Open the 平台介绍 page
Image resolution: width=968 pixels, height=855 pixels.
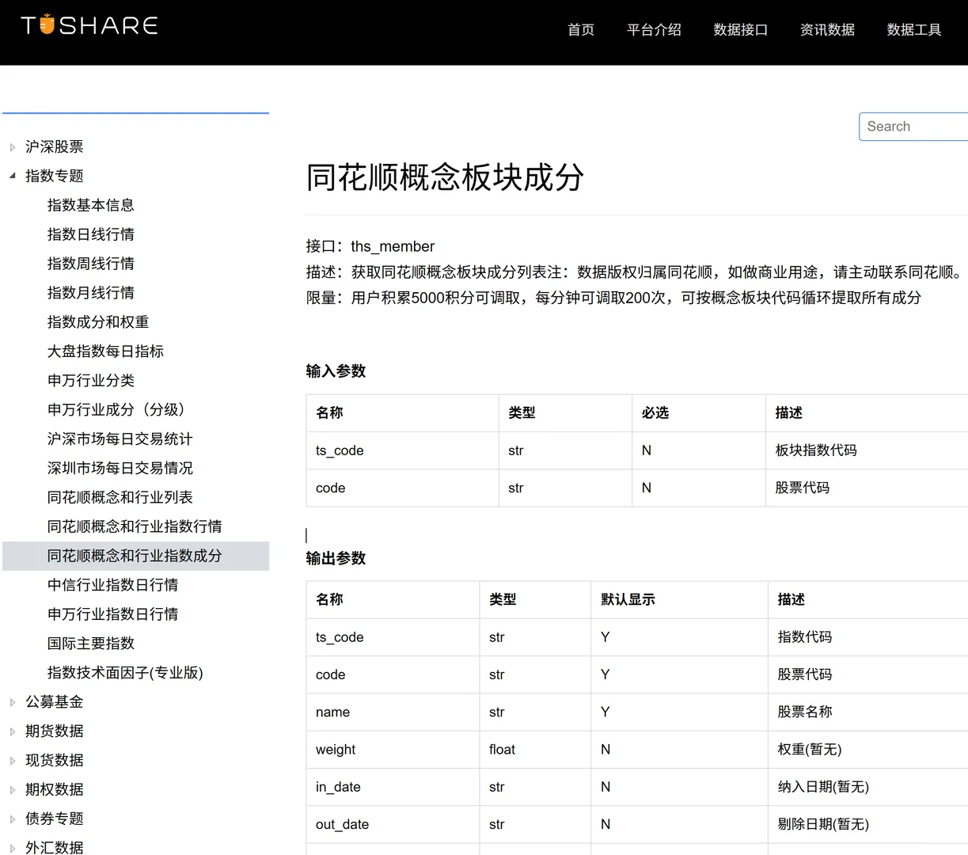(x=654, y=29)
